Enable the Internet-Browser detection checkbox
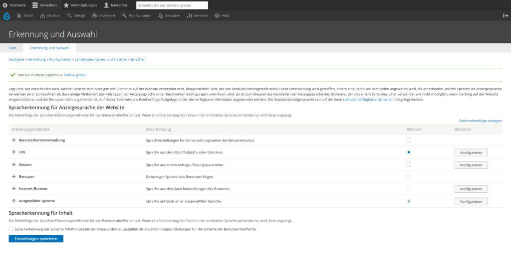The height and width of the screenshot is (267, 511). 409,189
